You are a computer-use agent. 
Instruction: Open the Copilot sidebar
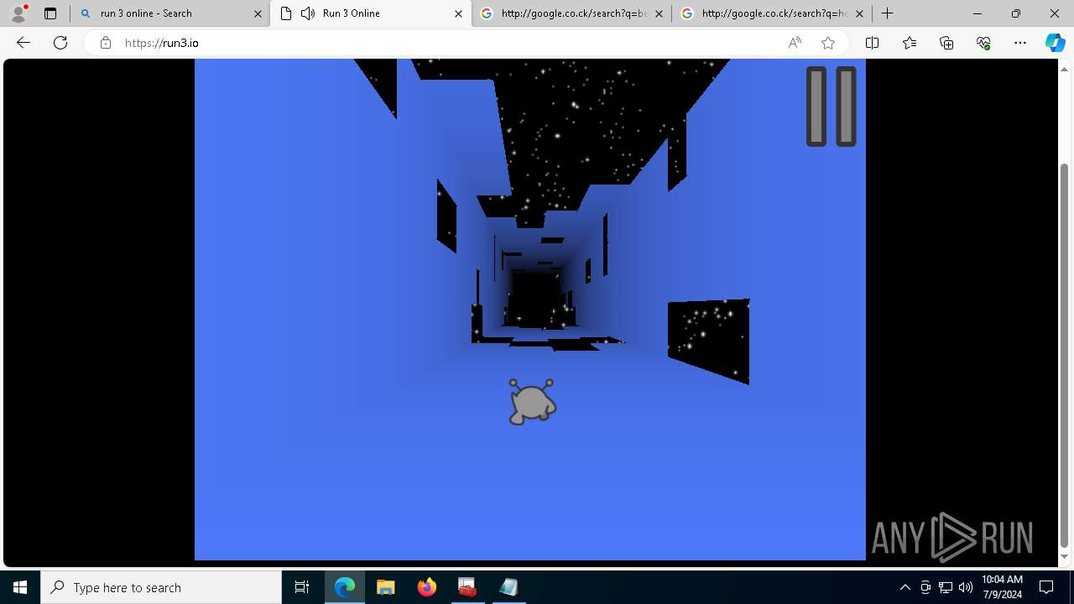pos(1055,43)
